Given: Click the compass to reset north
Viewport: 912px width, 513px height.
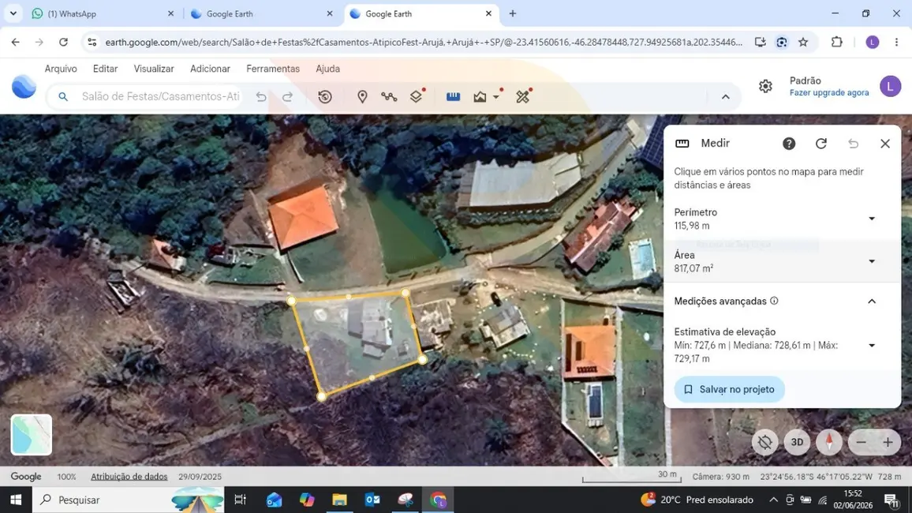Looking at the screenshot, I should click(829, 442).
